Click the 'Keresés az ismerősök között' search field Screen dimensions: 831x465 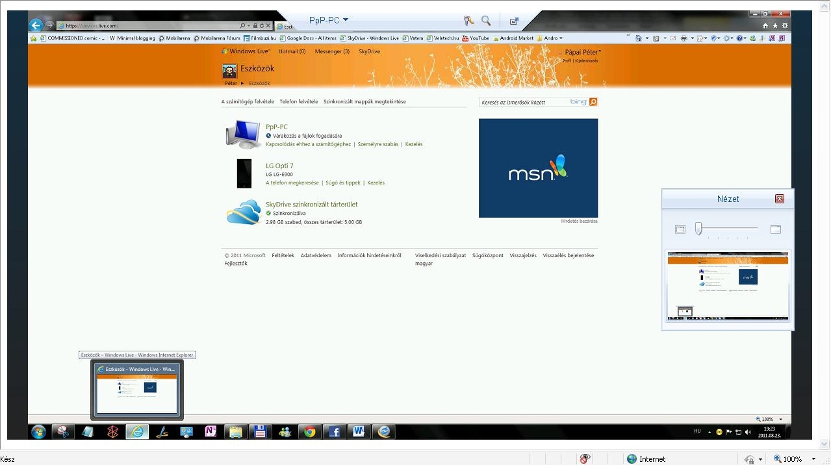point(523,102)
